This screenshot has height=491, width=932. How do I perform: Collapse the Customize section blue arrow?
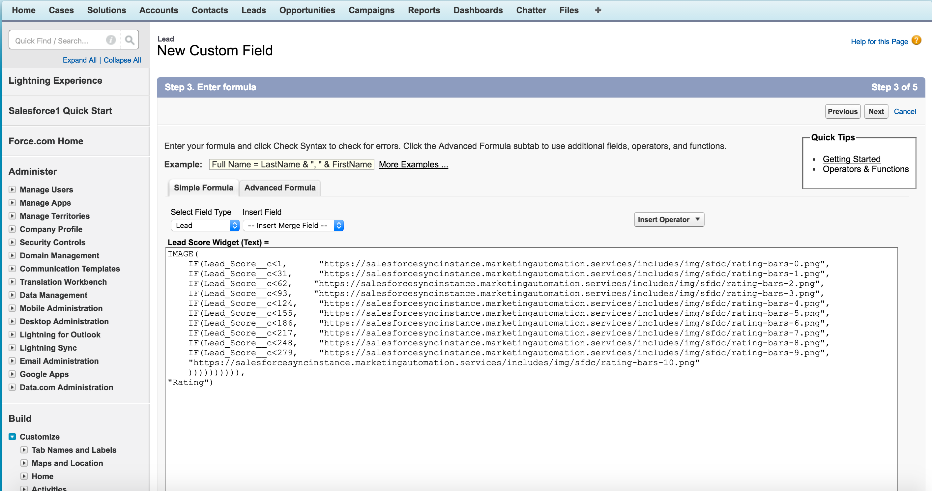pyautogui.click(x=12, y=437)
